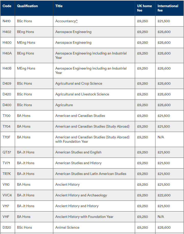Select Agricultural and Crop Science title
This screenshot has width=184, height=234.
79,83
